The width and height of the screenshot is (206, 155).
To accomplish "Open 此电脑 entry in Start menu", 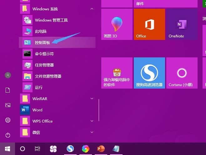I will [x=57, y=31].
